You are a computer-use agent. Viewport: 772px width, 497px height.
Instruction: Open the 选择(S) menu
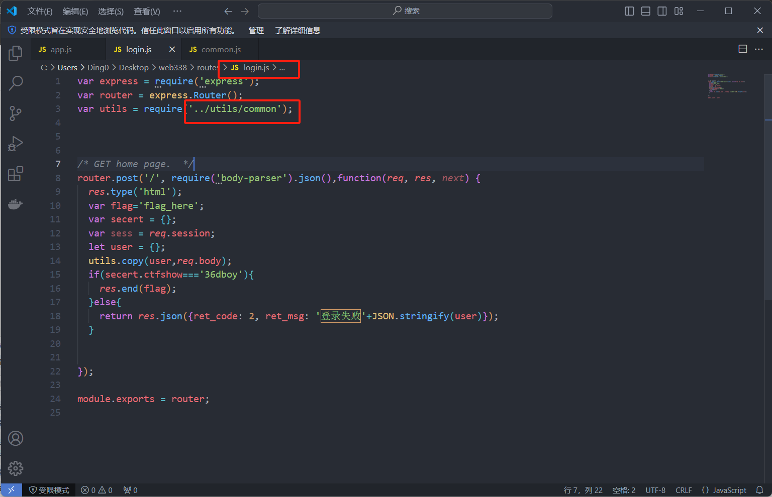tap(111, 11)
